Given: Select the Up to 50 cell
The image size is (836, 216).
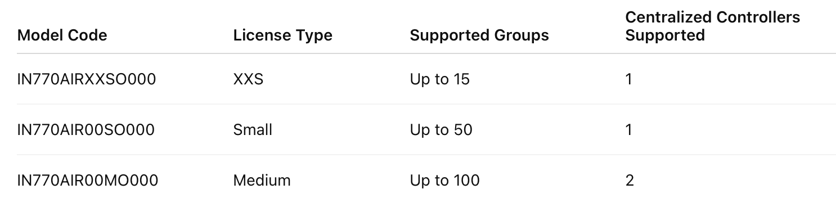Looking at the screenshot, I should 441,130.
